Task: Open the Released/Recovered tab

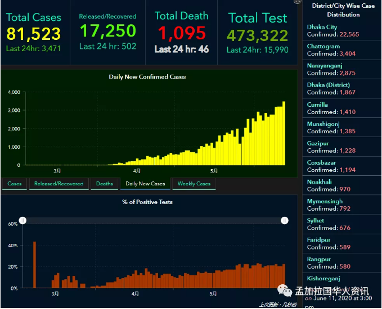Action: 59,184
